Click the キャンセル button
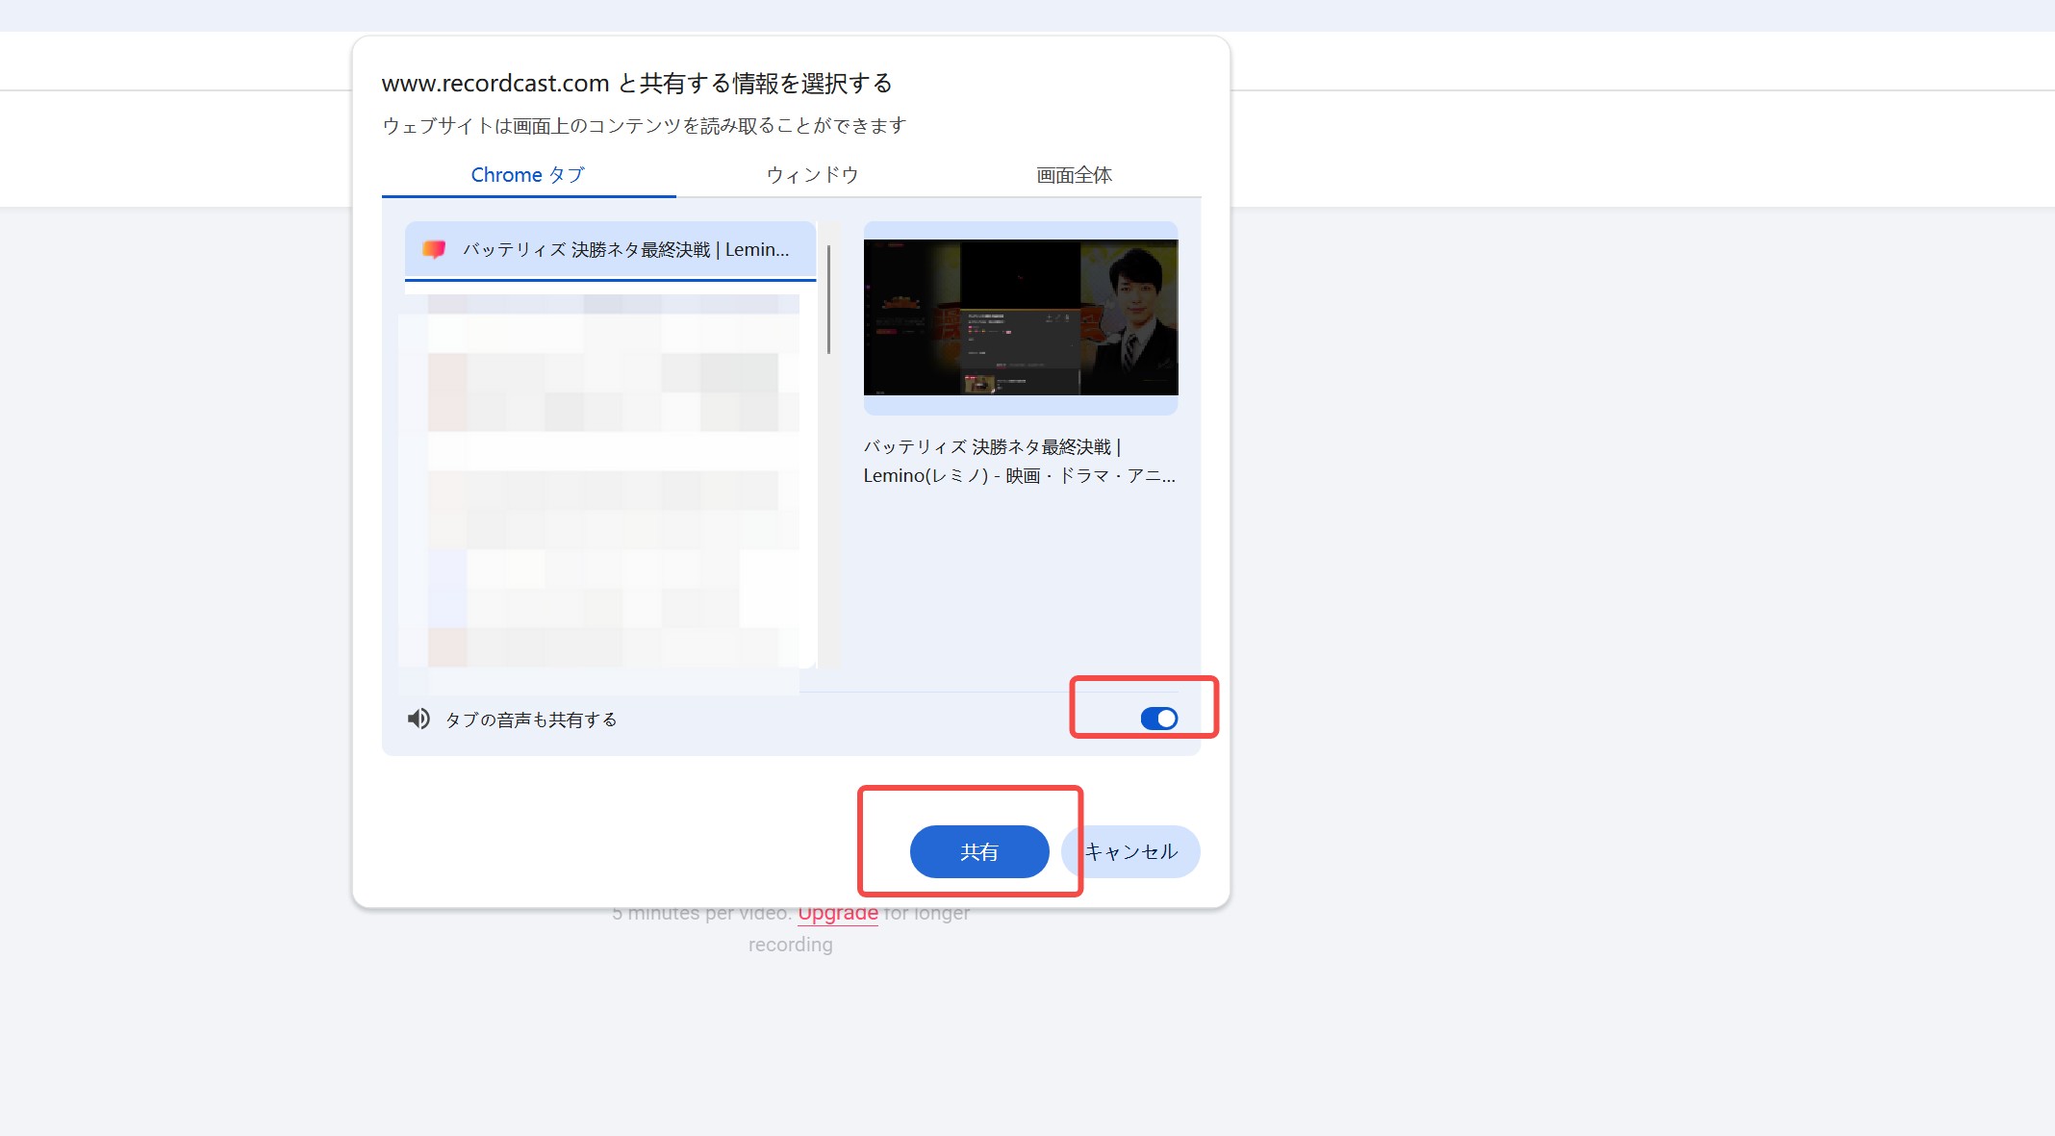The width and height of the screenshot is (2055, 1136). coord(1131,851)
